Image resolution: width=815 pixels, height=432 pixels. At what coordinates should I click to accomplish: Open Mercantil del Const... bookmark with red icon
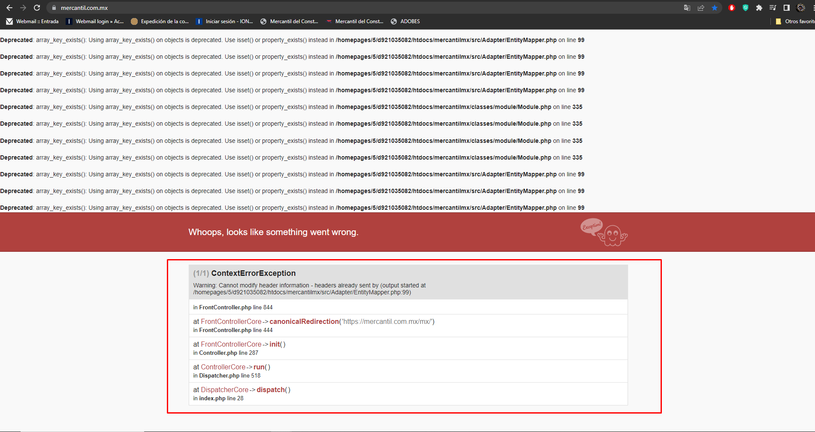355,21
